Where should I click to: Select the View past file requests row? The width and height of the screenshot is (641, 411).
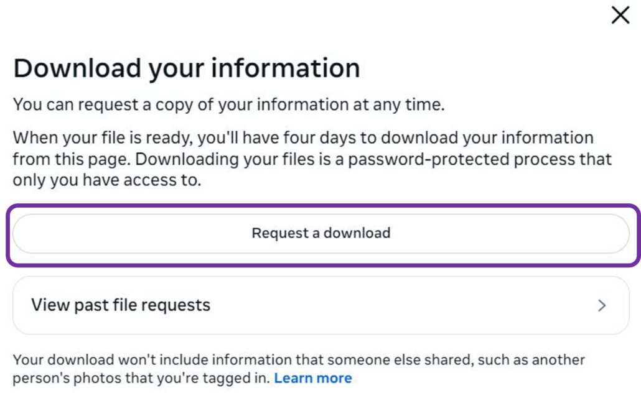pos(320,305)
